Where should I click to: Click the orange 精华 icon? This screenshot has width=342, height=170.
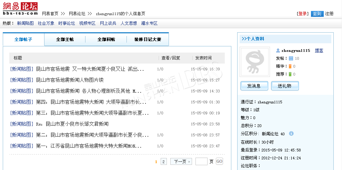point(290,66)
